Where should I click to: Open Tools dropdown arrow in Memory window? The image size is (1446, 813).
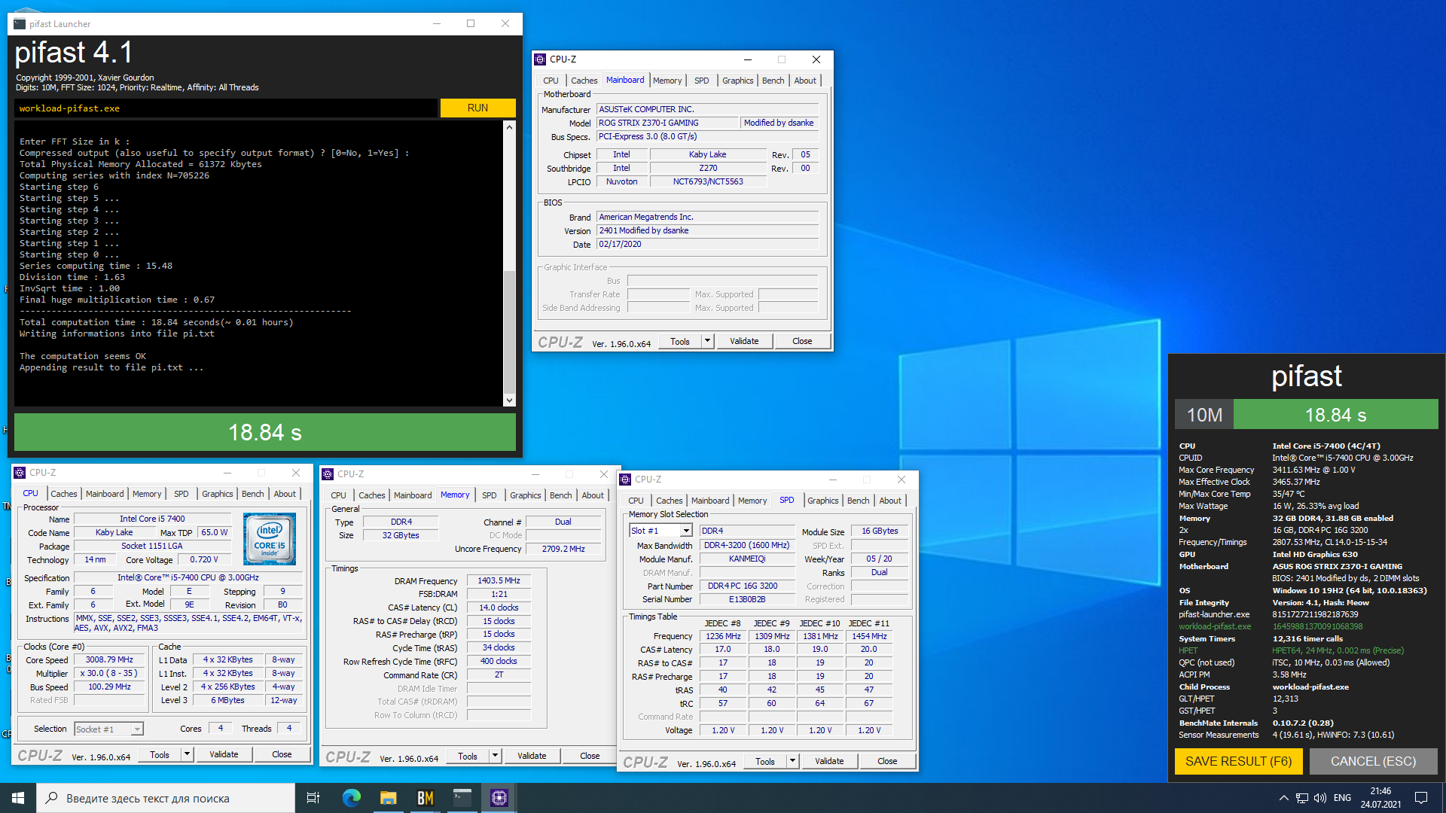pyautogui.click(x=495, y=756)
